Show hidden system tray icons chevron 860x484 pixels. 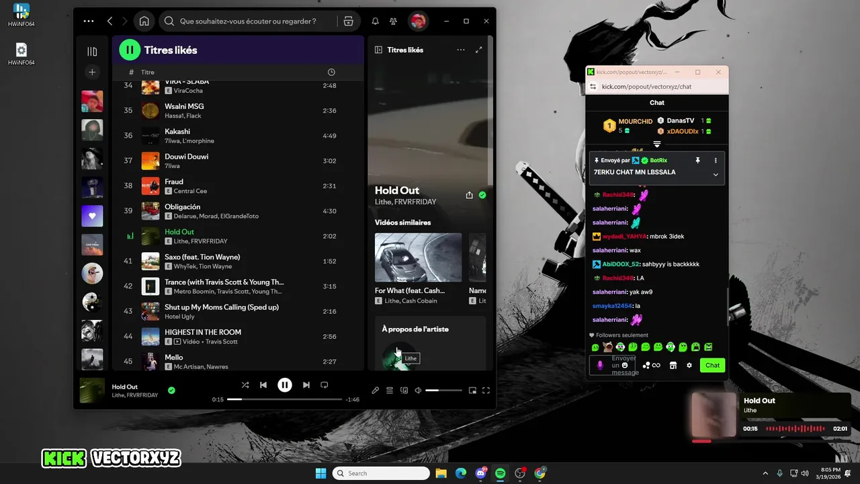[x=765, y=473]
